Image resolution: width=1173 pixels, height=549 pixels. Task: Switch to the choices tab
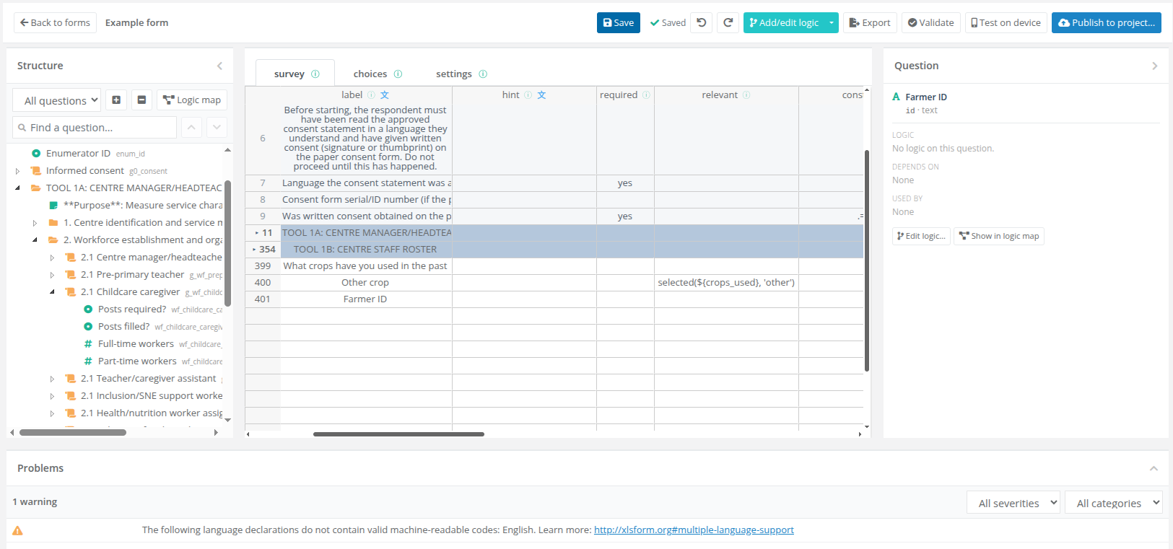point(370,74)
